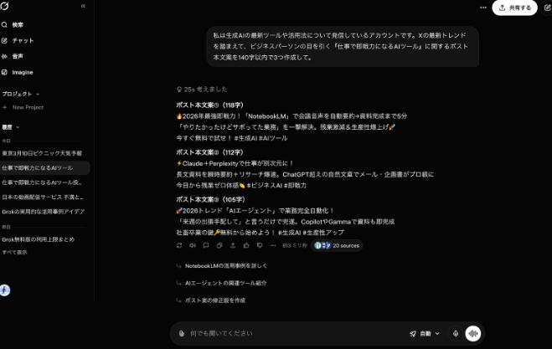Click すべて表示 to show all history
Viewport: 552px width, 349px height.
pyautogui.click(x=14, y=252)
